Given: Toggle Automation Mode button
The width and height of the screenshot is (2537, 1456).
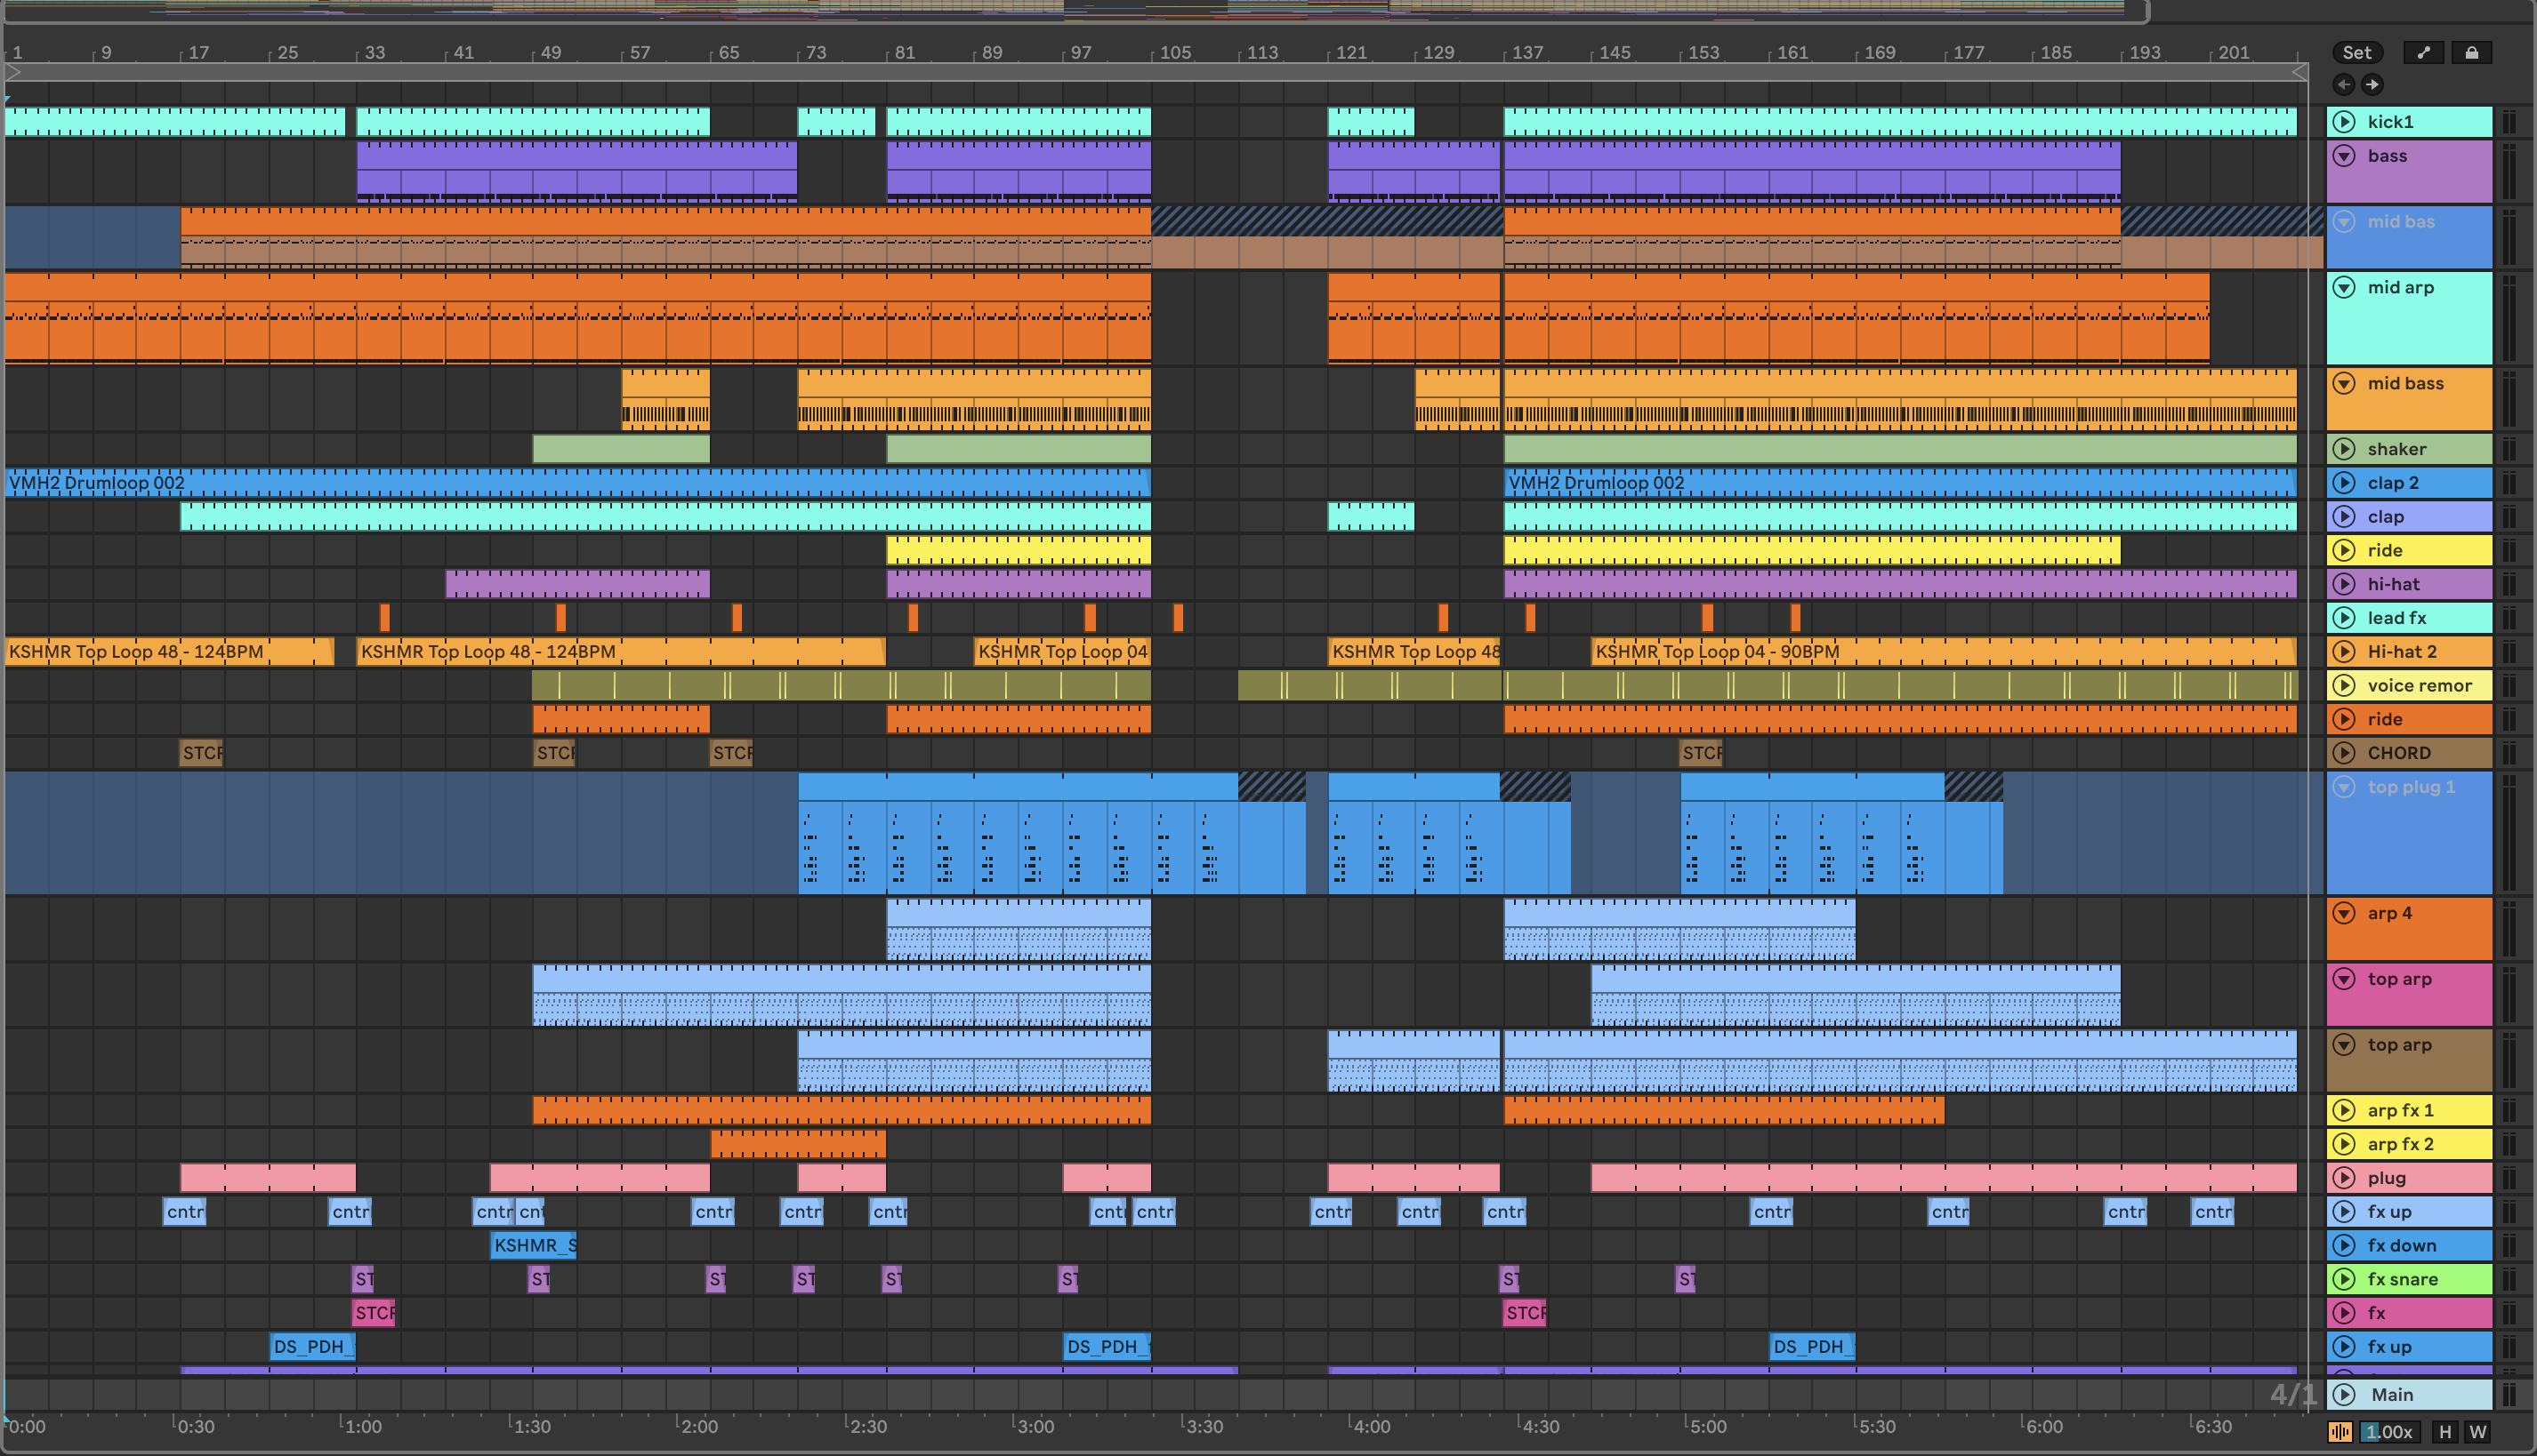Looking at the screenshot, I should [x=2423, y=53].
